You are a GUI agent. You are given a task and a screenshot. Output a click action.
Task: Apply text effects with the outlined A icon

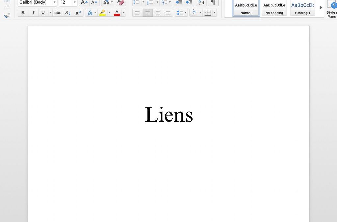90,13
